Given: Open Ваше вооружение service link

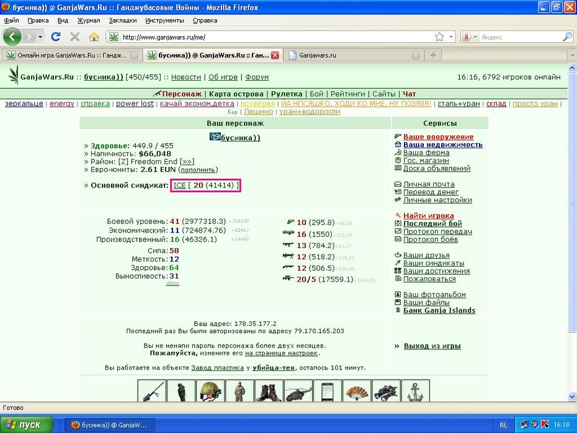Looking at the screenshot, I should coord(438,137).
